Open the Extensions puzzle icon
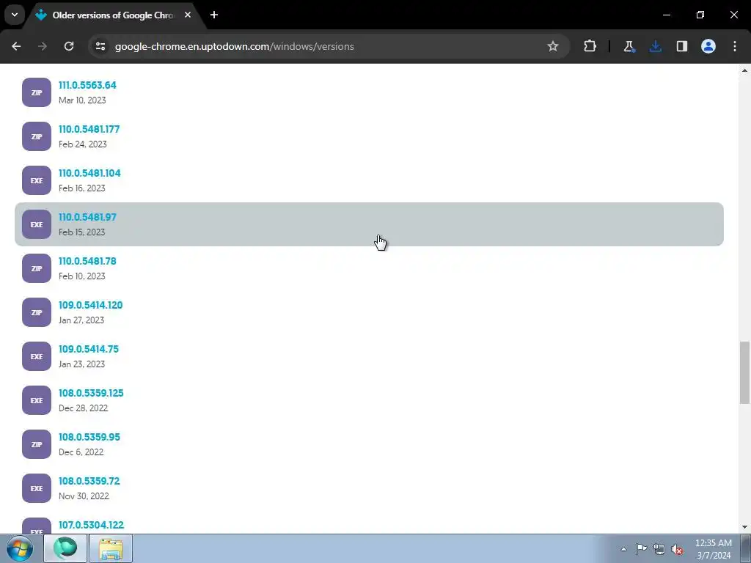Image resolution: width=751 pixels, height=563 pixels. (x=590, y=46)
